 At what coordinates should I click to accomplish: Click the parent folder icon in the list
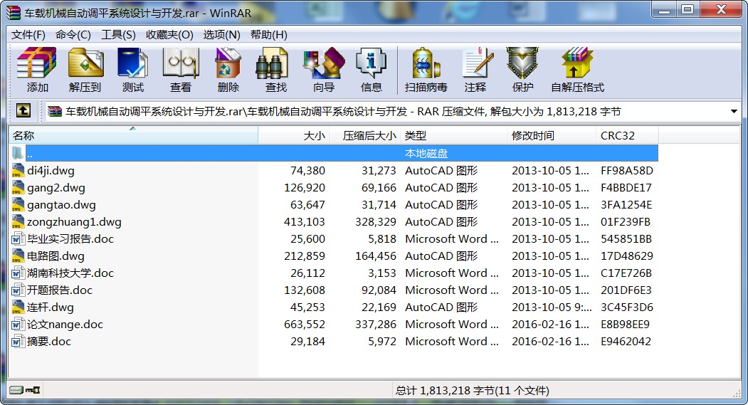18,153
